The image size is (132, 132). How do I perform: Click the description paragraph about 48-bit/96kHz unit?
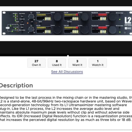[66, 109]
